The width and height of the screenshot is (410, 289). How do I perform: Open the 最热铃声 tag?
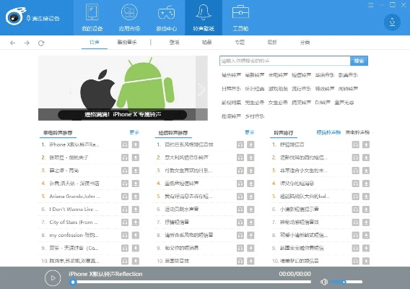click(x=231, y=75)
